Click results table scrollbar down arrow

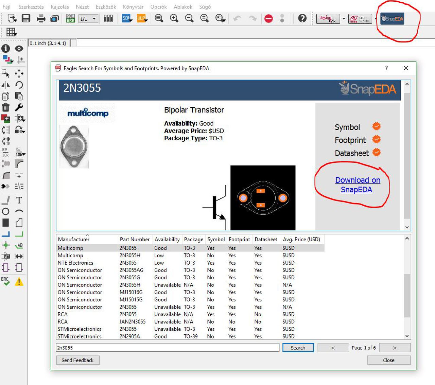407,336
